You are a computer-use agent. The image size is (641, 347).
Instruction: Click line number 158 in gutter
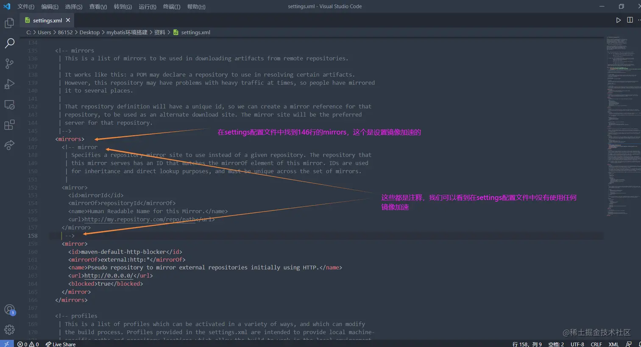pos(33,236)
